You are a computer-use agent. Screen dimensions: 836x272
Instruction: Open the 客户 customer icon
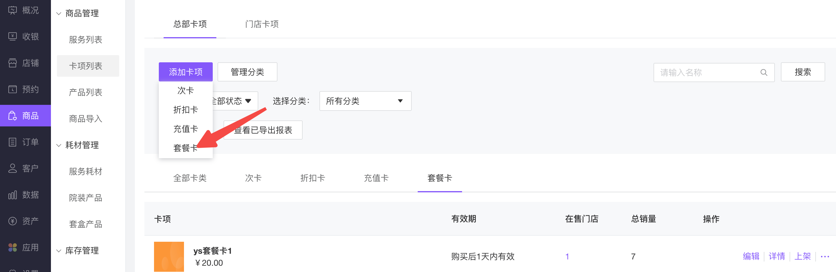tap(12, 168)
